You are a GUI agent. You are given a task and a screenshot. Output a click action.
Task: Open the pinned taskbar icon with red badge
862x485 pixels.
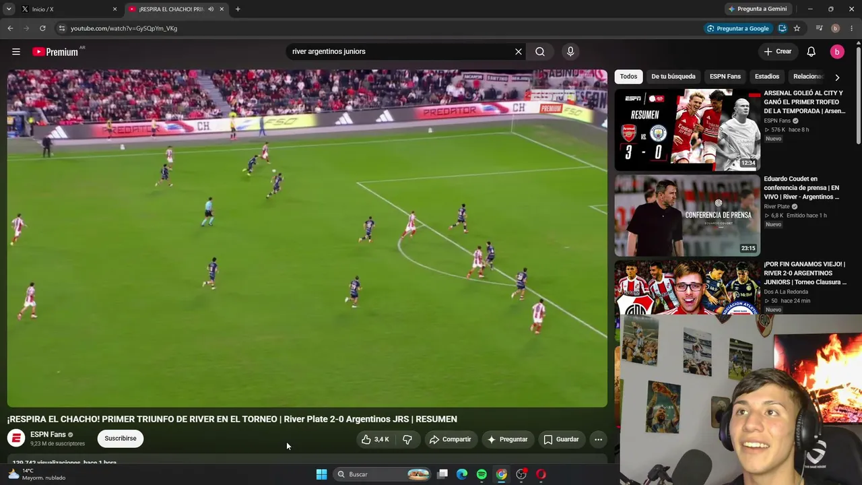click(521, 474)
